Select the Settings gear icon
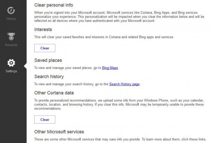Viewport: 215px width, 143px height. point(11,63)
